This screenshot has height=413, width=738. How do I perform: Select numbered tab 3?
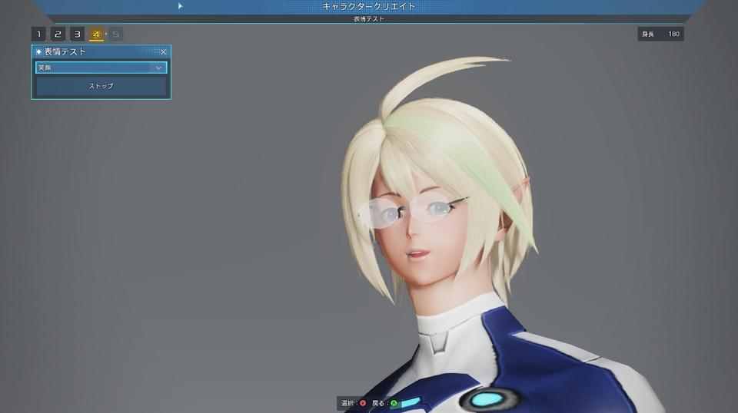(x=77, y=34)
